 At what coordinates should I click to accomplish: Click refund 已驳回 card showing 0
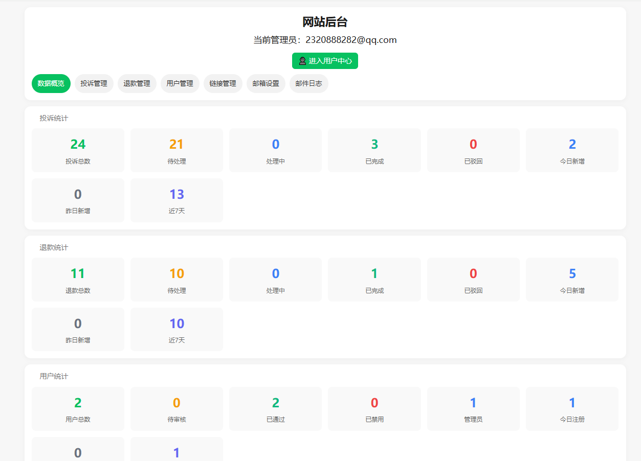(473, 280)
